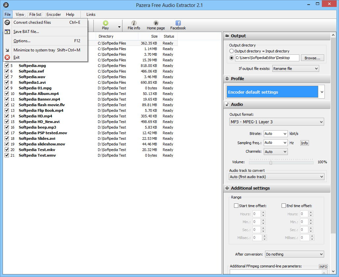The height and width of the screenshot is (277, 339).
Task: Select Output directory = Input directory radio
Action: (231, 51)
